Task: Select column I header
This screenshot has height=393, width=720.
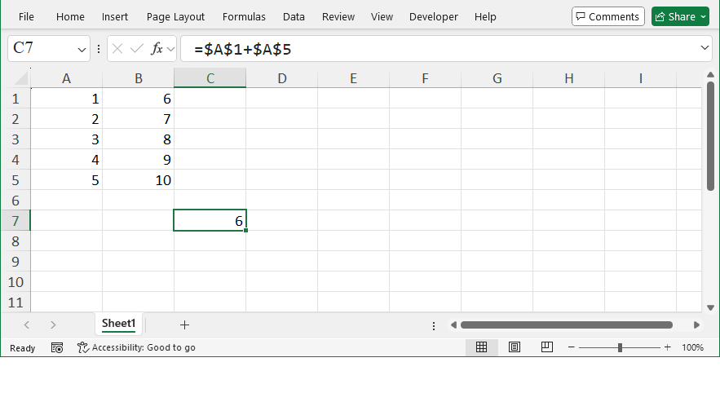Action: 641,78
